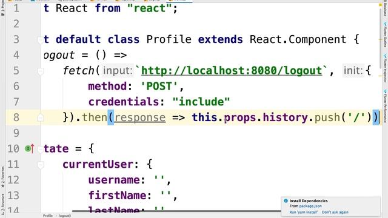Click the 'method' key on line 6
This screenshot has height=218, width=388.
tap(108, 86)
